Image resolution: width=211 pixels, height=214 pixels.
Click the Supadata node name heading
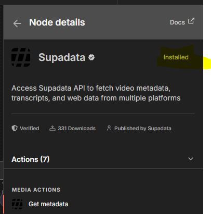tap(62, 57)
